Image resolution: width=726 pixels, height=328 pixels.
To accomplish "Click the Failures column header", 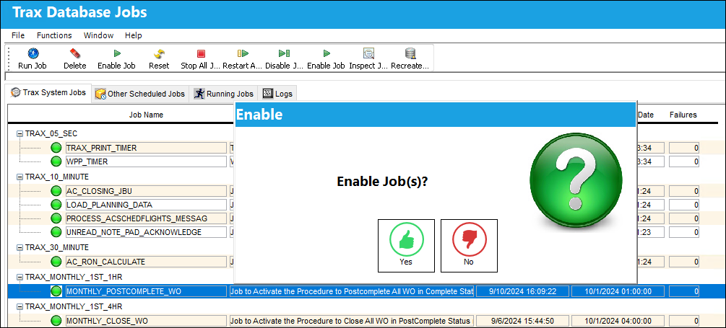I will click(683, 115).
